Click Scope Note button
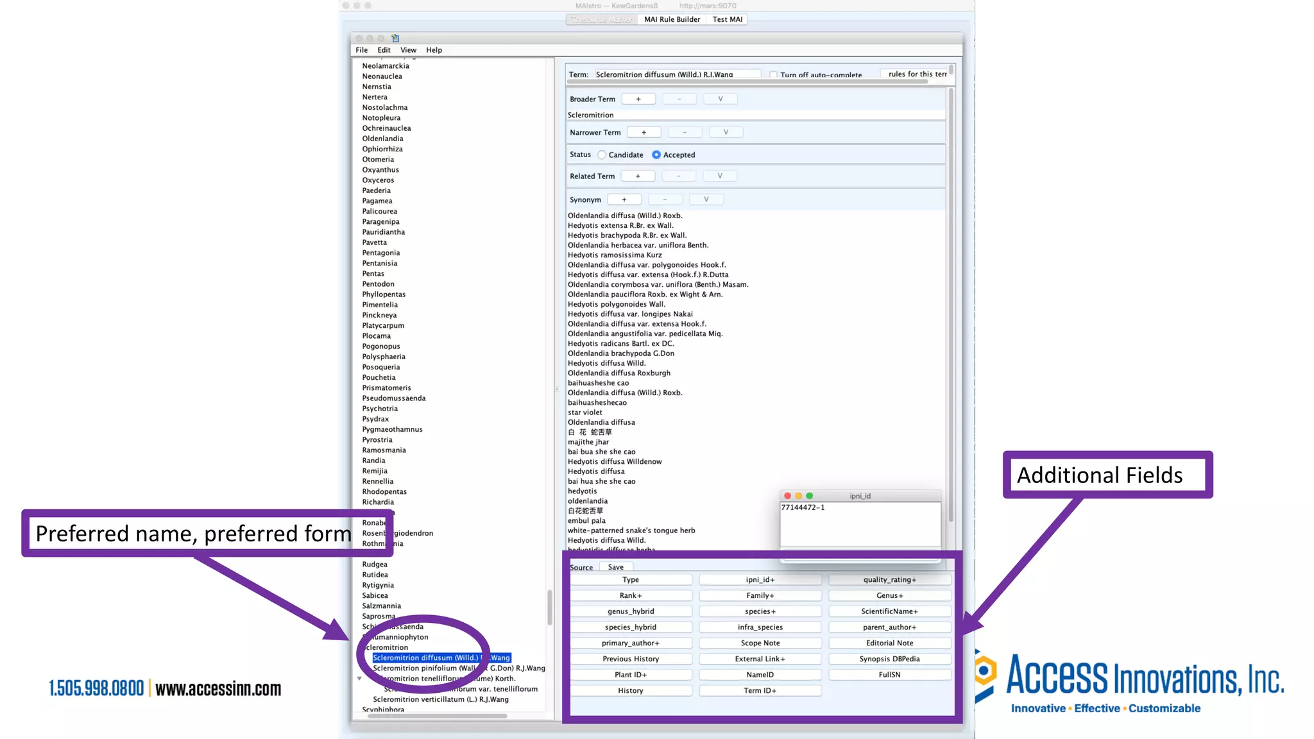Screen dimensions: 1314x739 click(760, 643)
